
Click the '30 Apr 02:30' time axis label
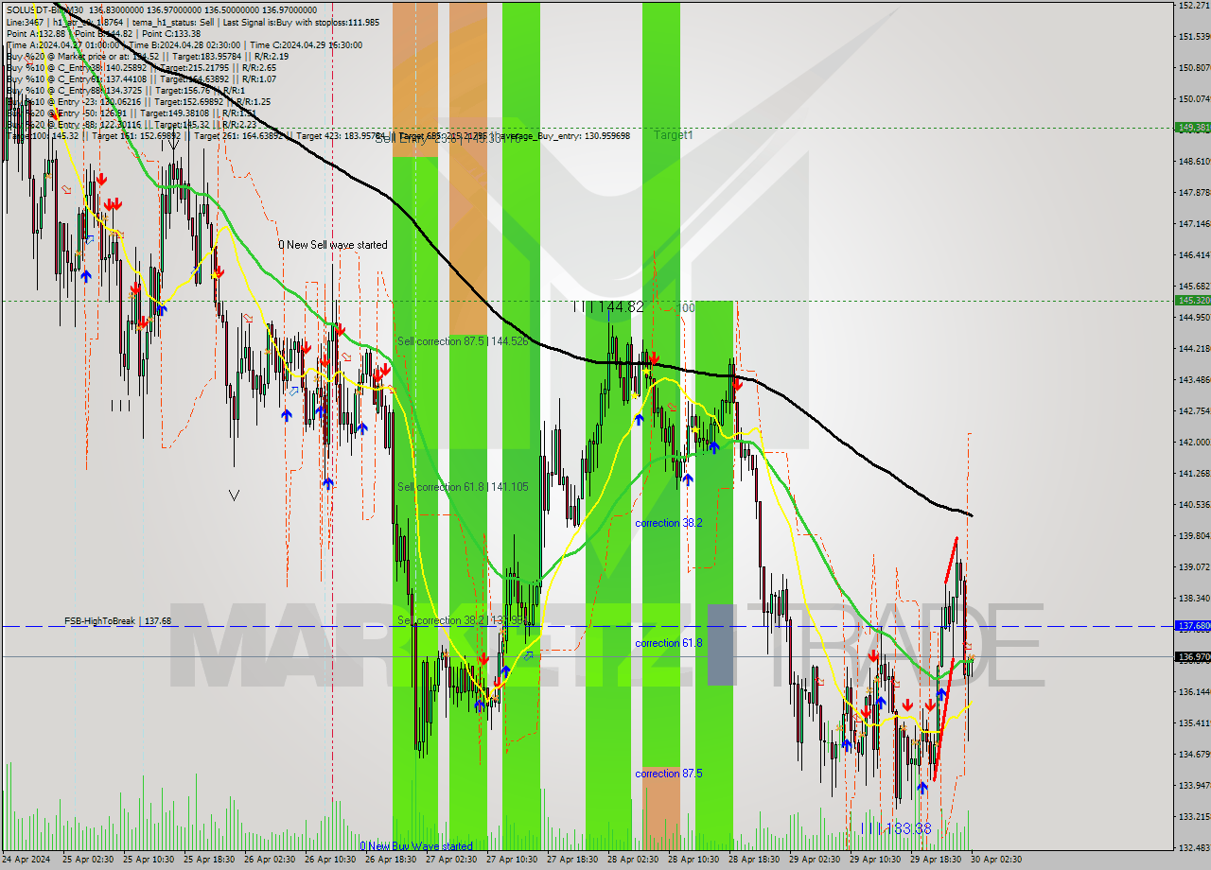click(x=996, y=860)
